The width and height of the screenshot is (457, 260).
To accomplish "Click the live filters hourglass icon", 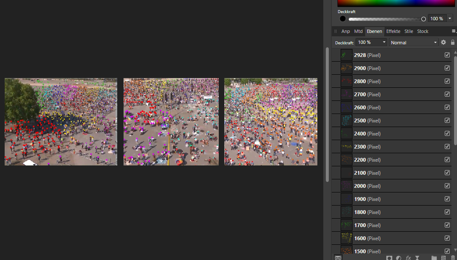I will point(417,257).
